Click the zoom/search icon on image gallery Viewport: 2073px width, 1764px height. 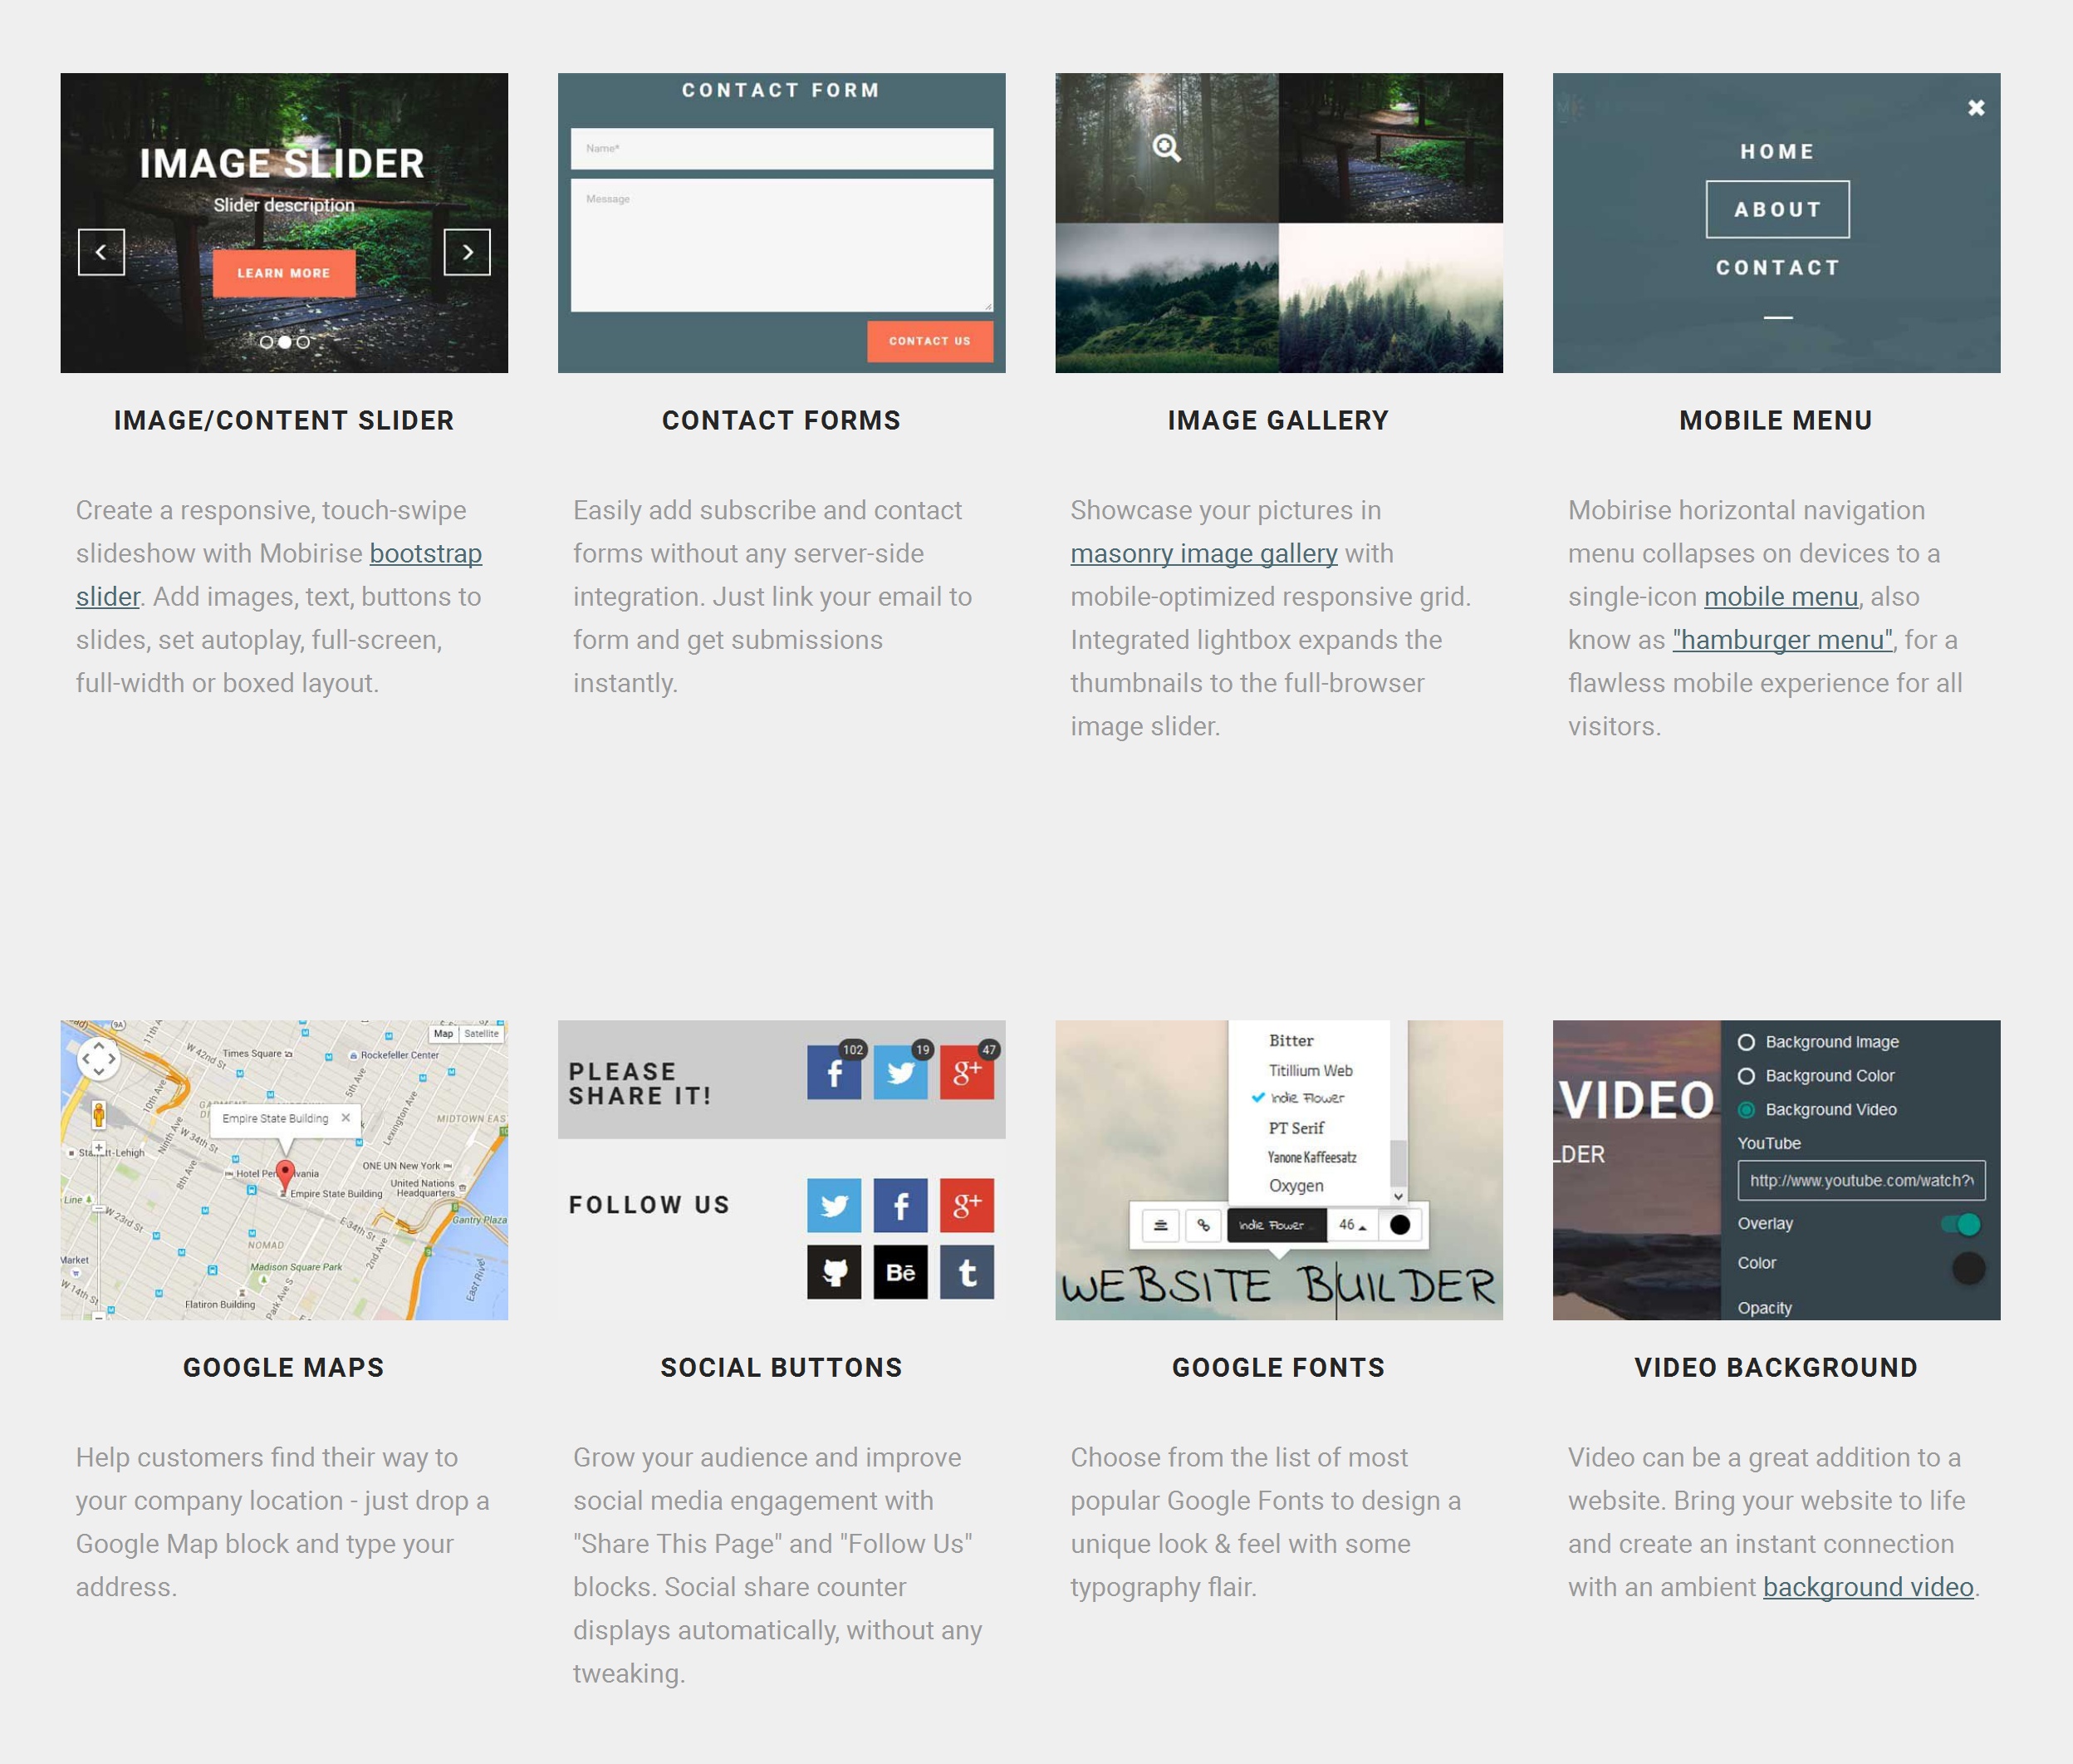click(x=1167, y=147)
